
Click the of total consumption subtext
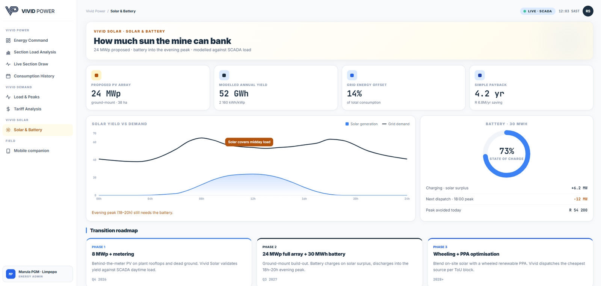[364, 103]
